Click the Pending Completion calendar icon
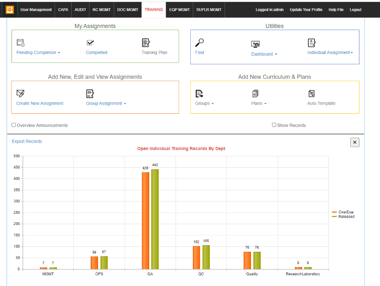Image resolution: width=380 pixels, height=286 pixels. tap(21, 42)
